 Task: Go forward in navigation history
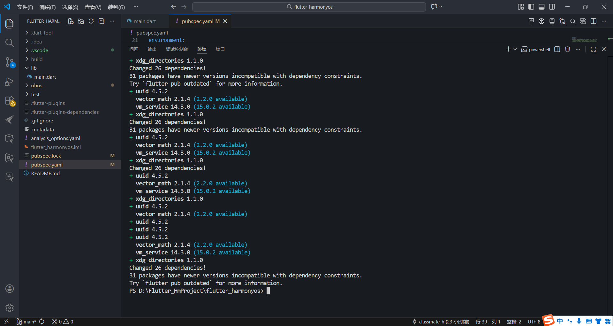(184, 7)
